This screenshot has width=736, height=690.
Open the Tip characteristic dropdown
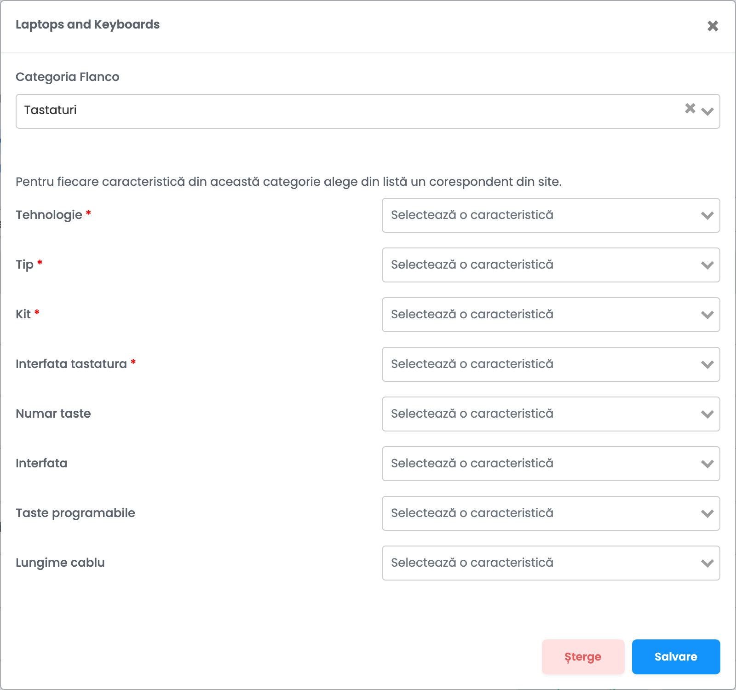pyautogui.click(x=551, y=265)
